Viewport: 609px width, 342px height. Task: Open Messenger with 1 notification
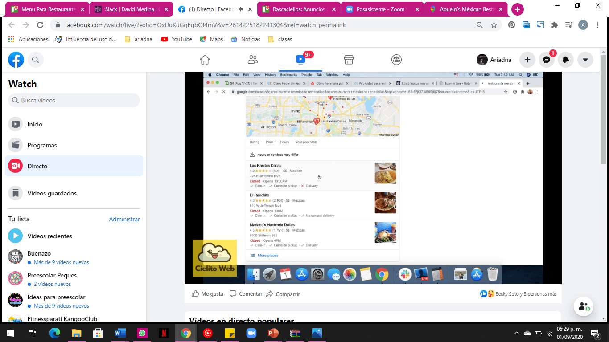(x=547, y=60)
